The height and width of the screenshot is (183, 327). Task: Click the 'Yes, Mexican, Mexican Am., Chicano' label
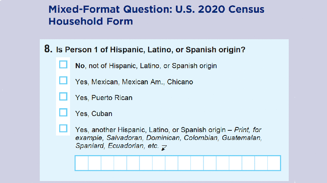pos(134,82)
